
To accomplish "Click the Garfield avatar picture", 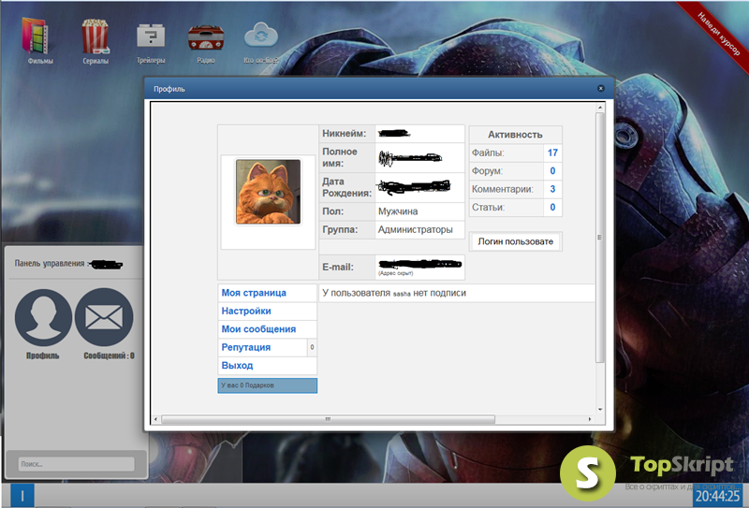I will point(268,192).
